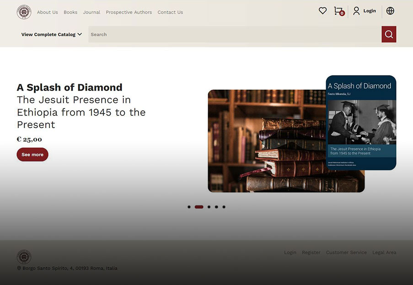Click the red search magnifier button
This screenshot has width=413, height=285.
tap(389, 34)
